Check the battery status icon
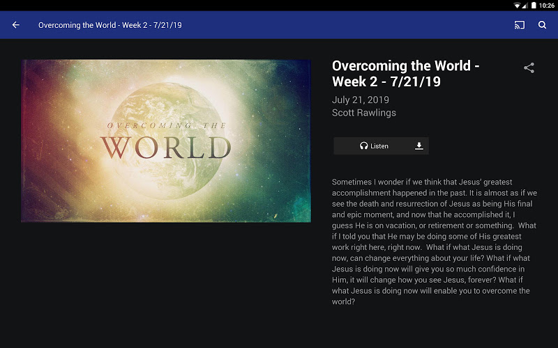 534,6
